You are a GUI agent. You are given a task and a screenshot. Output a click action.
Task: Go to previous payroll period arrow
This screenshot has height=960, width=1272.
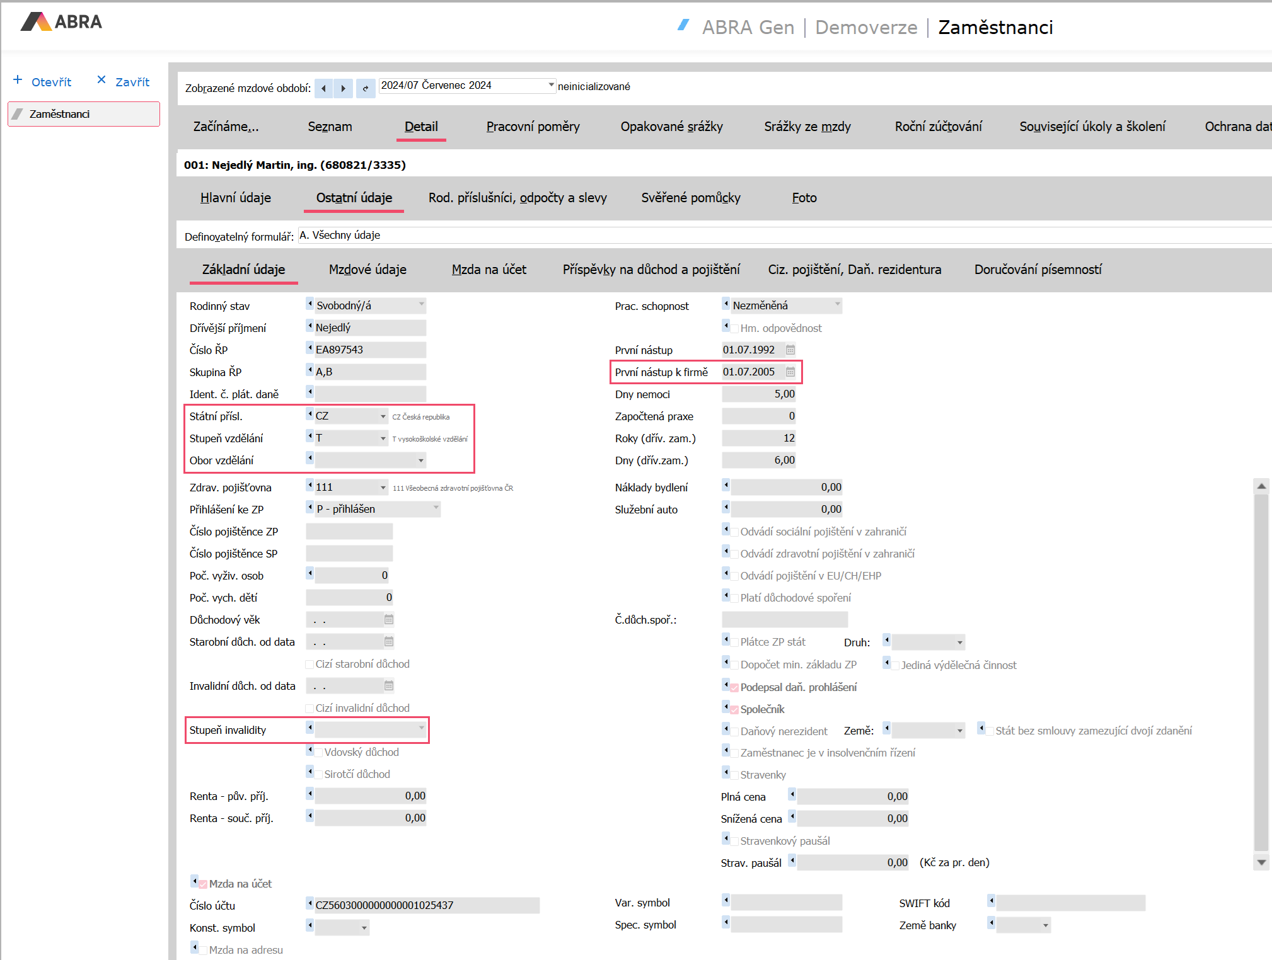[x=323, y=88]
